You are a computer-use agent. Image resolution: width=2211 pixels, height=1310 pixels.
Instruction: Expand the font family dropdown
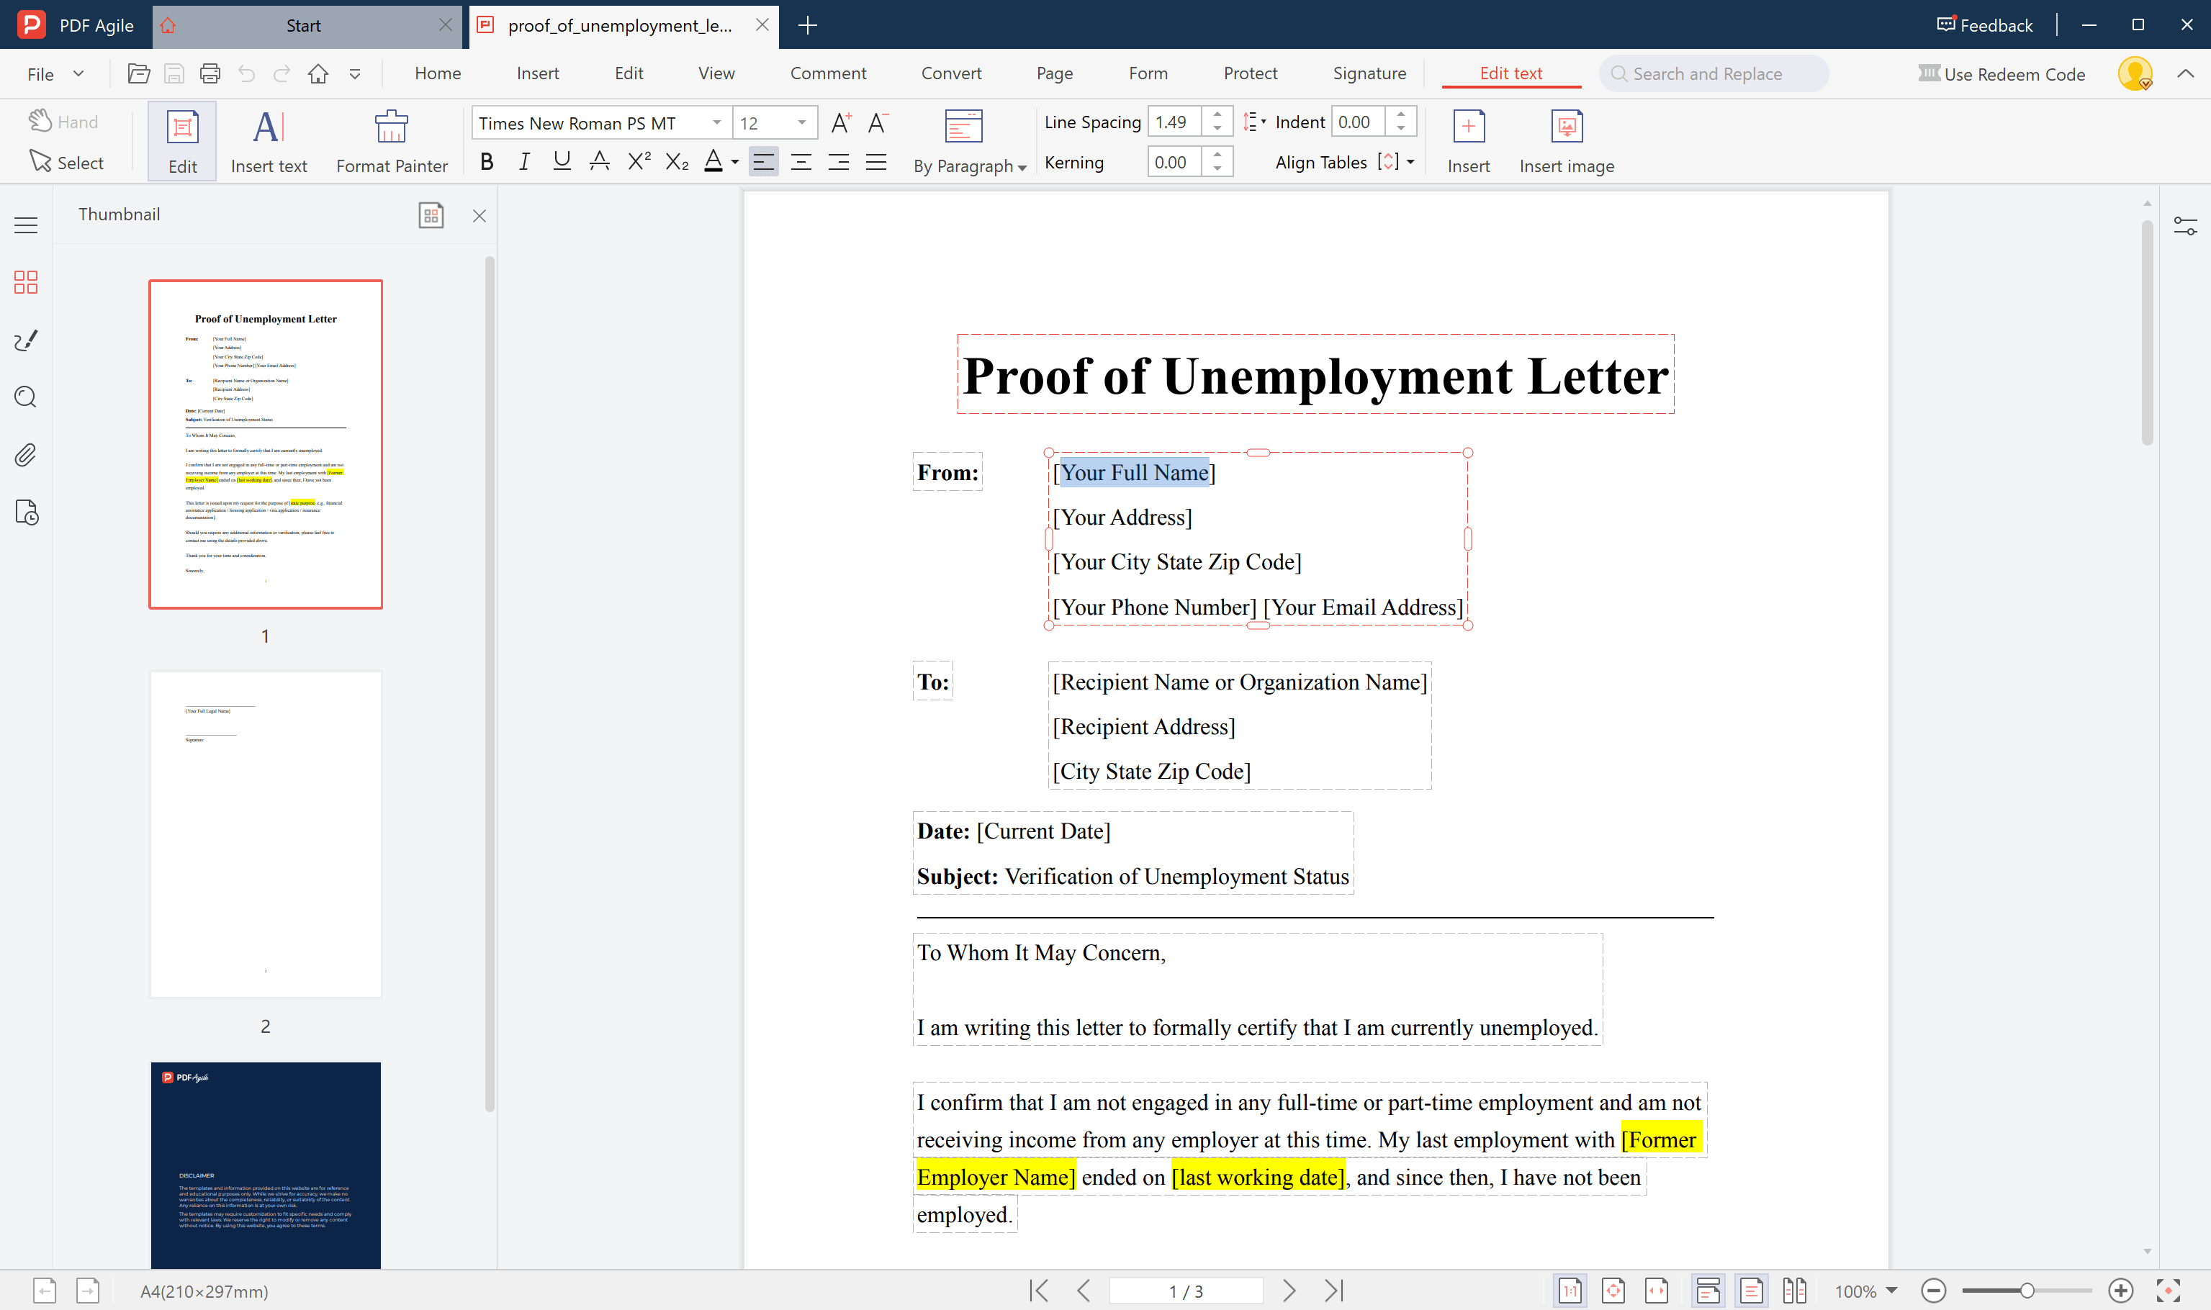(716, 122)
